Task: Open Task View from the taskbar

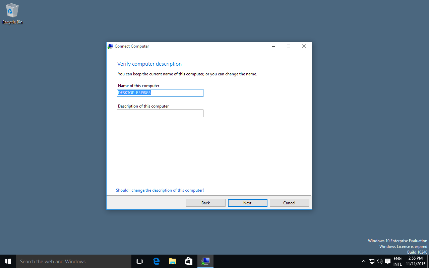Action: pos(139,261)
